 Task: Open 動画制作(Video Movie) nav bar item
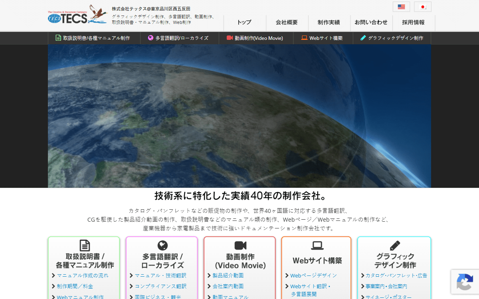(256, 38)
